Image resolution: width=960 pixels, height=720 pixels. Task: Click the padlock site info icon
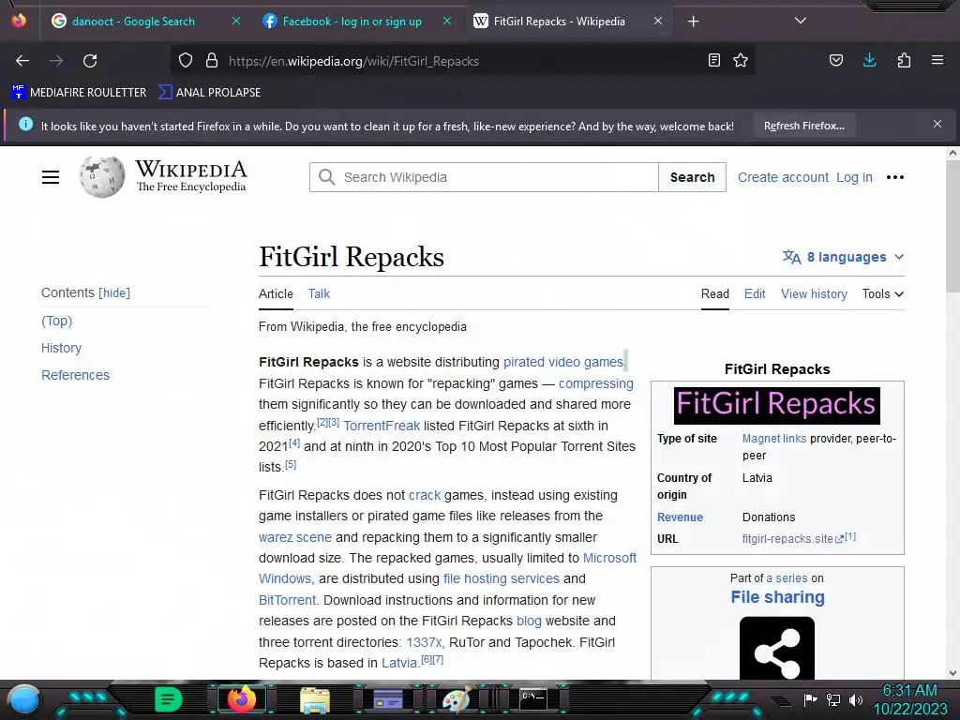tap(212, 61)
